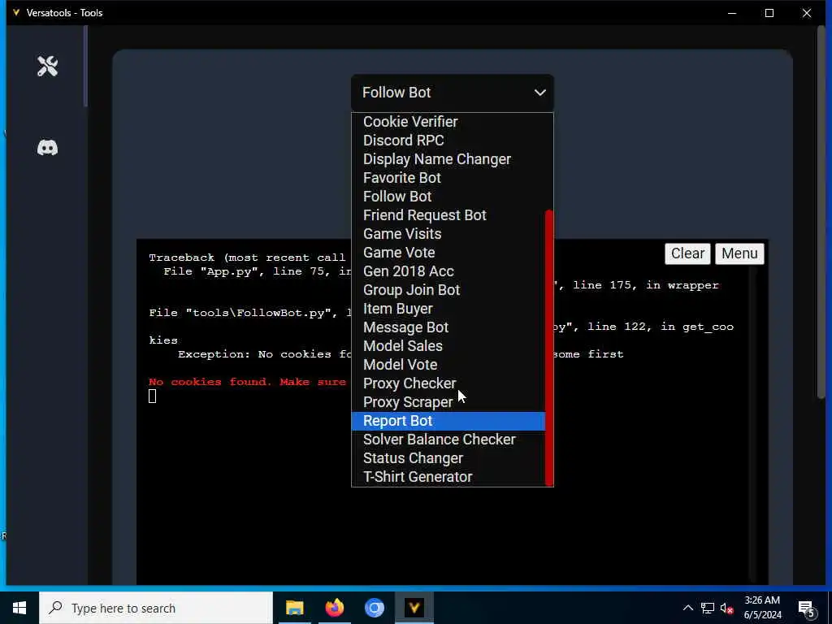Collapse the Follow Bot dropdown
The image size is (832, 624).
452,93
